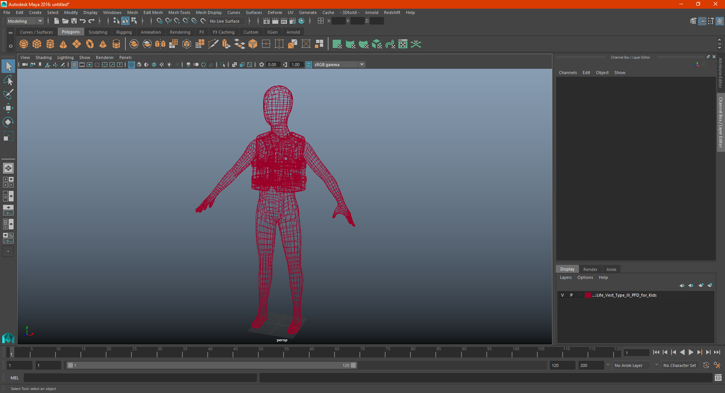Create a polygon torus from the shelf
725x393 pixels.
pyautogui.click(x=90, y=44)
